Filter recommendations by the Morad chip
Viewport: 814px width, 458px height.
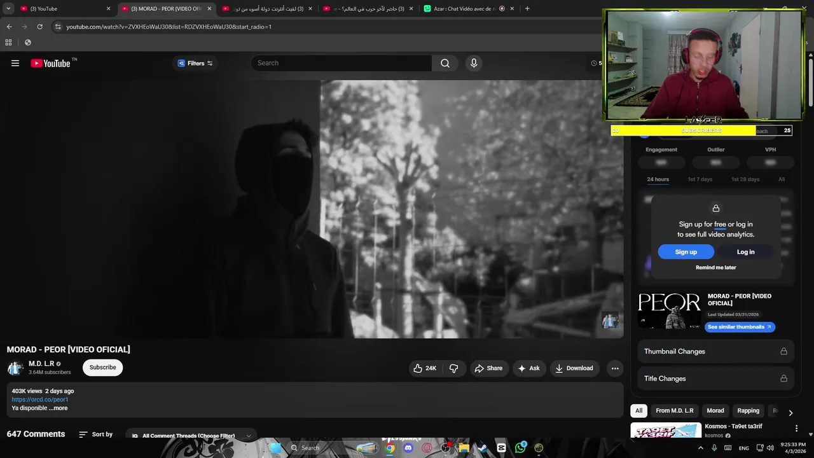715,411
